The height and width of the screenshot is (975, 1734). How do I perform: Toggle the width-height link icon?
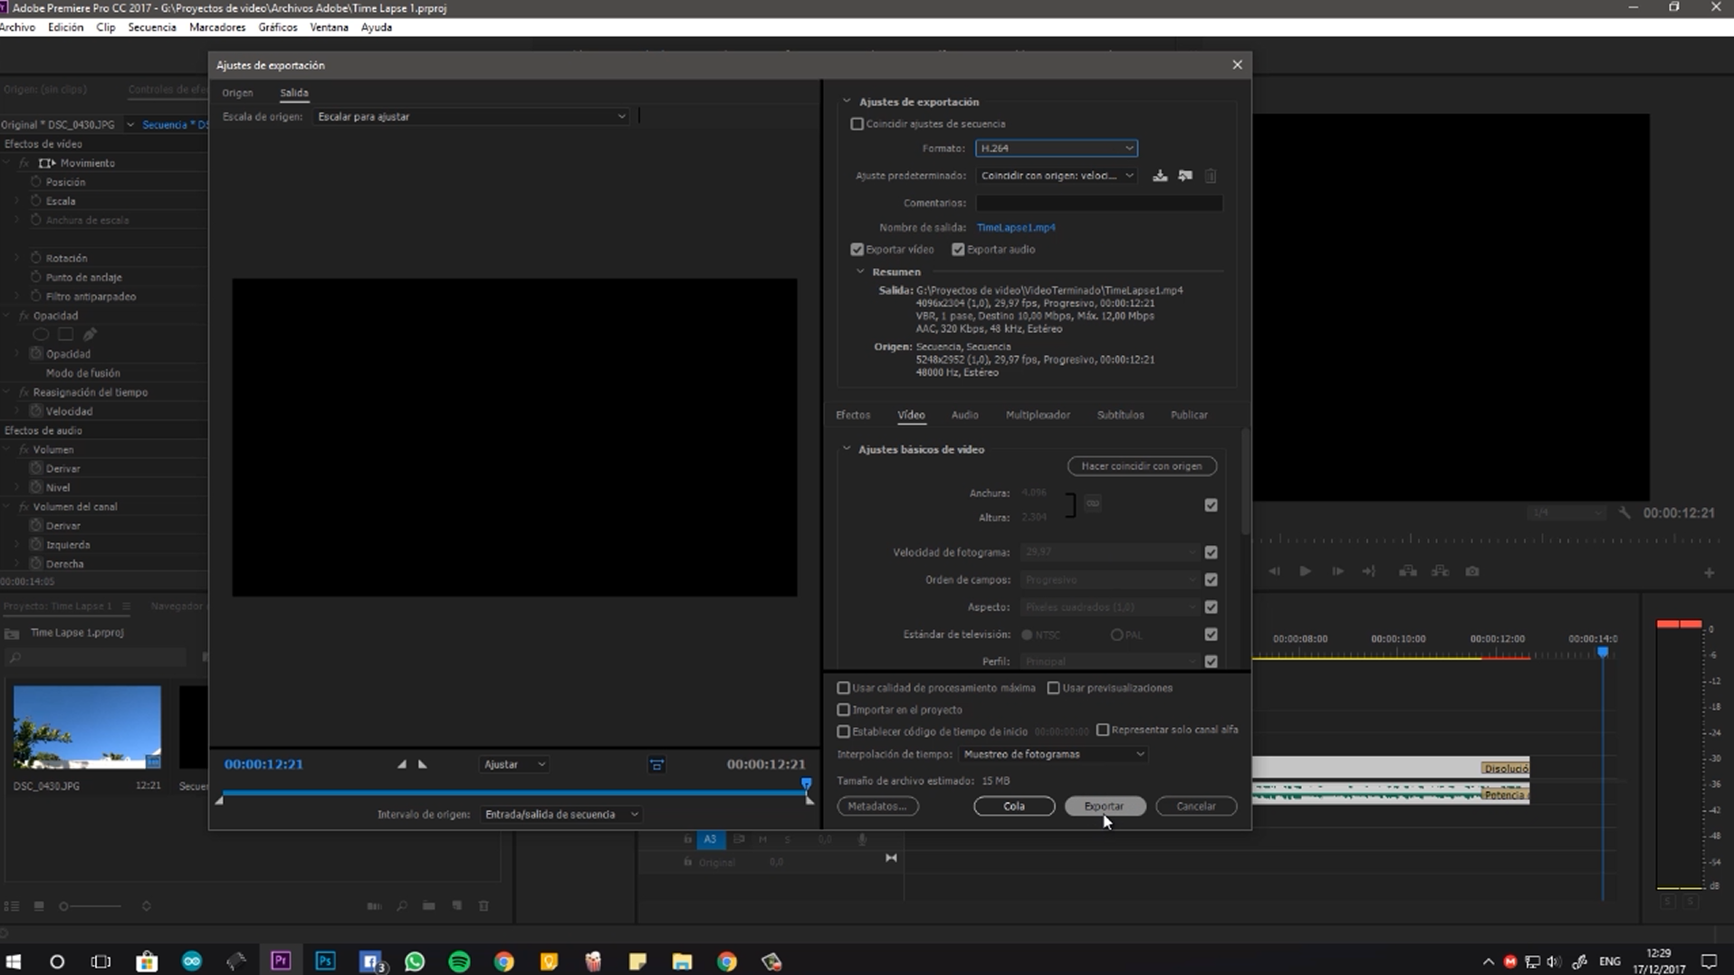(x=1093, y=503)
